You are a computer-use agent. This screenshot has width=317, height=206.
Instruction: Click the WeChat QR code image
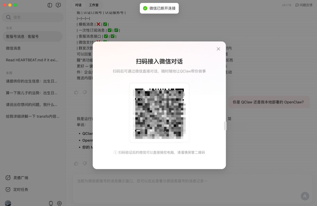(x=159, y=112)
